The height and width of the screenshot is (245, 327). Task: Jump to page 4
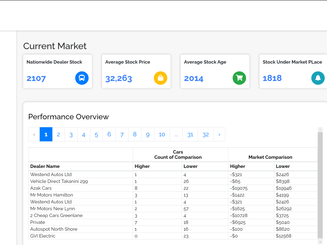click(x=84, y=135)
